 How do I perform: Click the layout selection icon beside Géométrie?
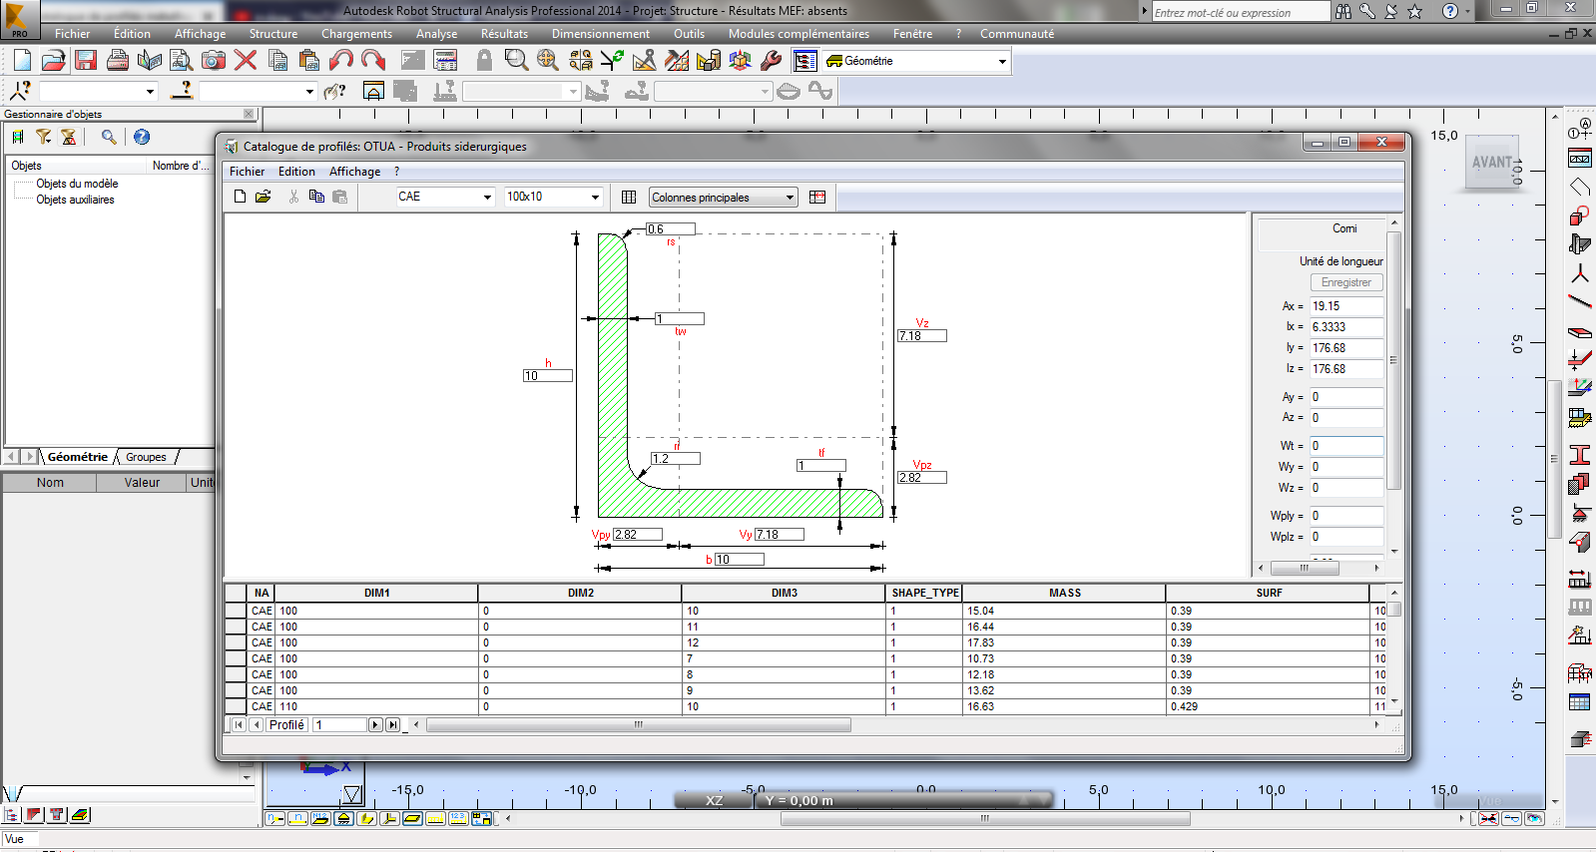coord(805,61)
